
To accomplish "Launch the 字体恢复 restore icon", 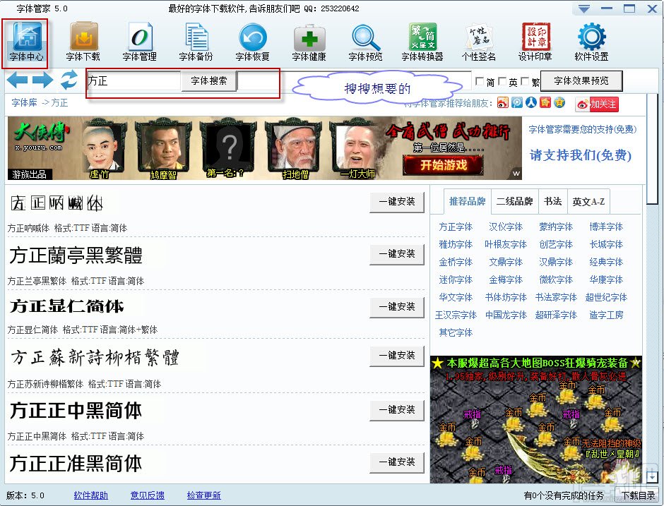I will pos(253,37).
